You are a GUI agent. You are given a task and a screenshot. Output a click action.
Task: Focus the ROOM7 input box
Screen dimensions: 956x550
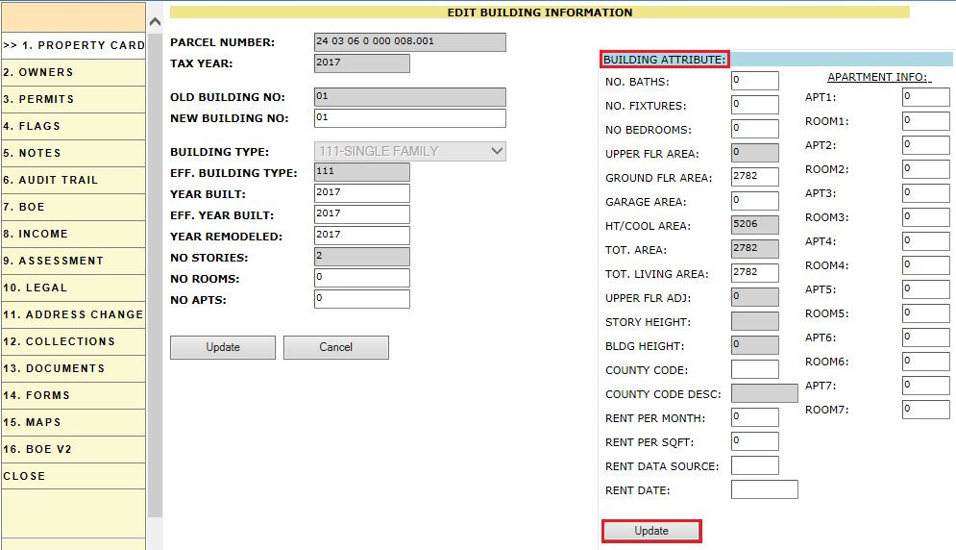[925, 410]
